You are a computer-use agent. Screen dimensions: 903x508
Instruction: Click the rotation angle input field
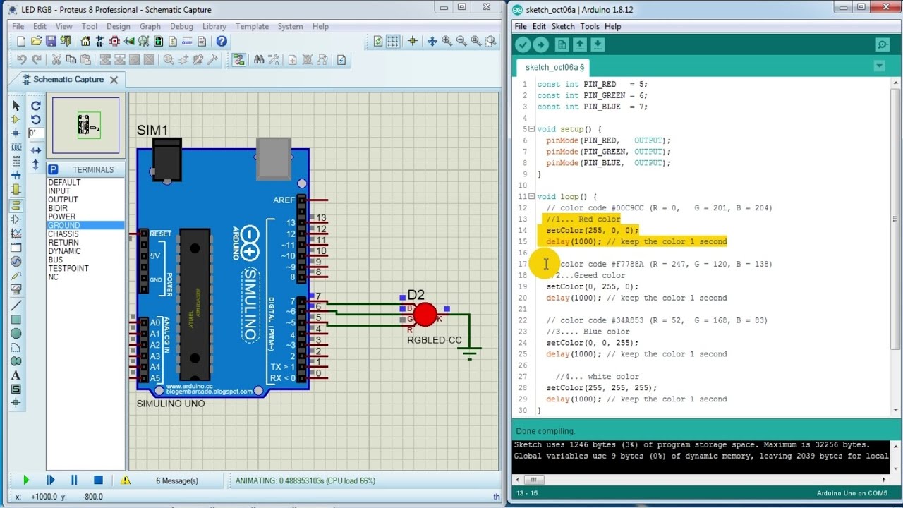(36, 133)
